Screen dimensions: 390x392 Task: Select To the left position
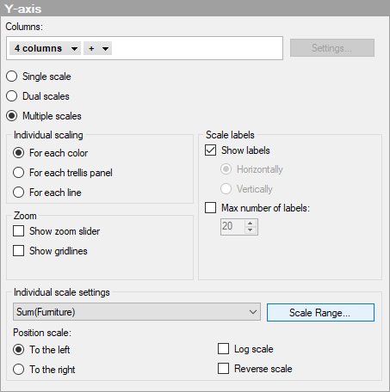(19, 350)
